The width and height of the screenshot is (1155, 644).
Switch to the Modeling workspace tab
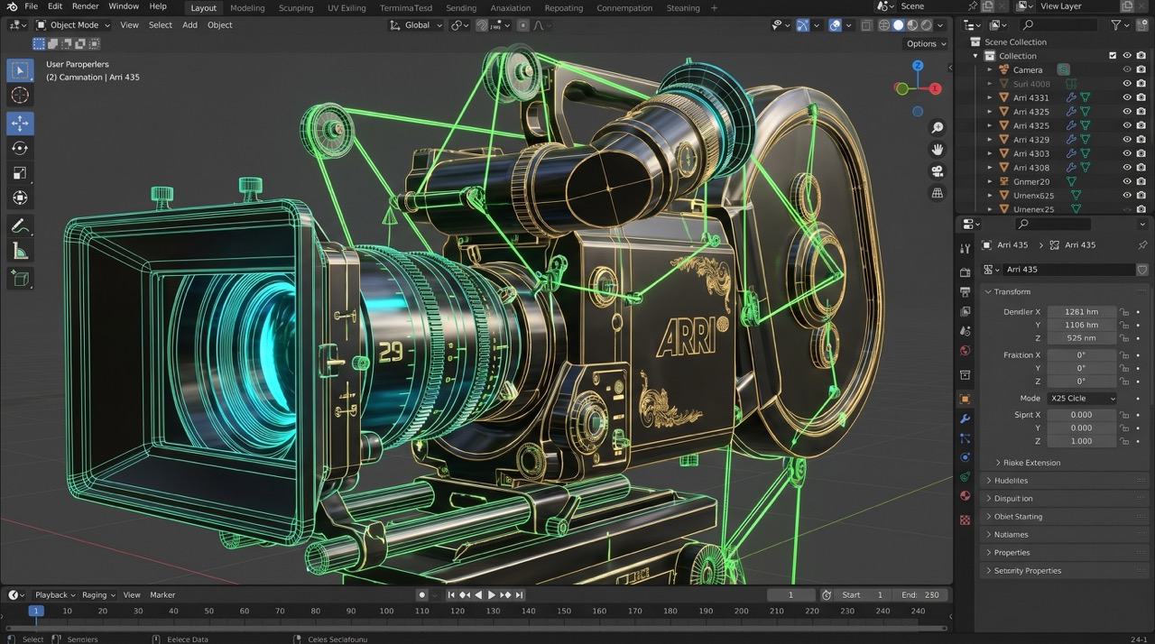[247, 8]
